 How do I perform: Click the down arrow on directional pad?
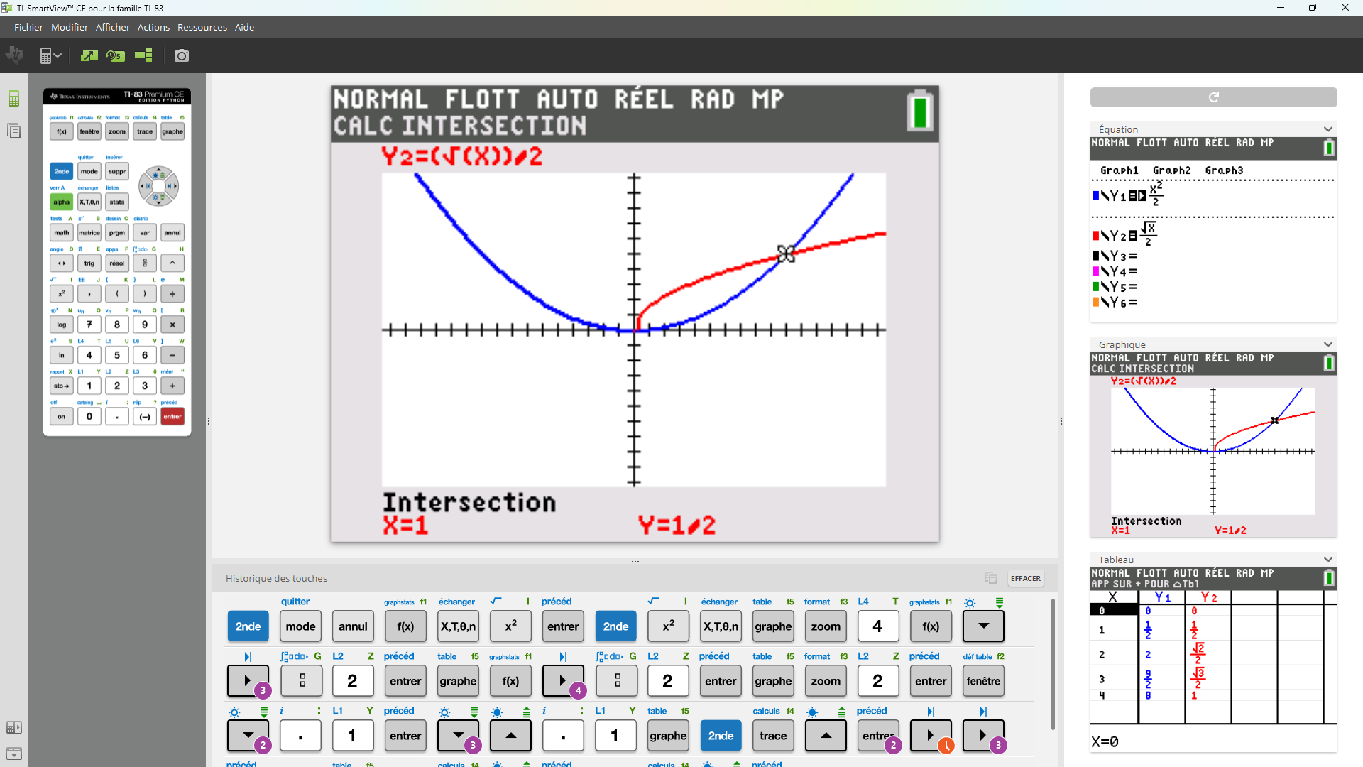[158, 200]
